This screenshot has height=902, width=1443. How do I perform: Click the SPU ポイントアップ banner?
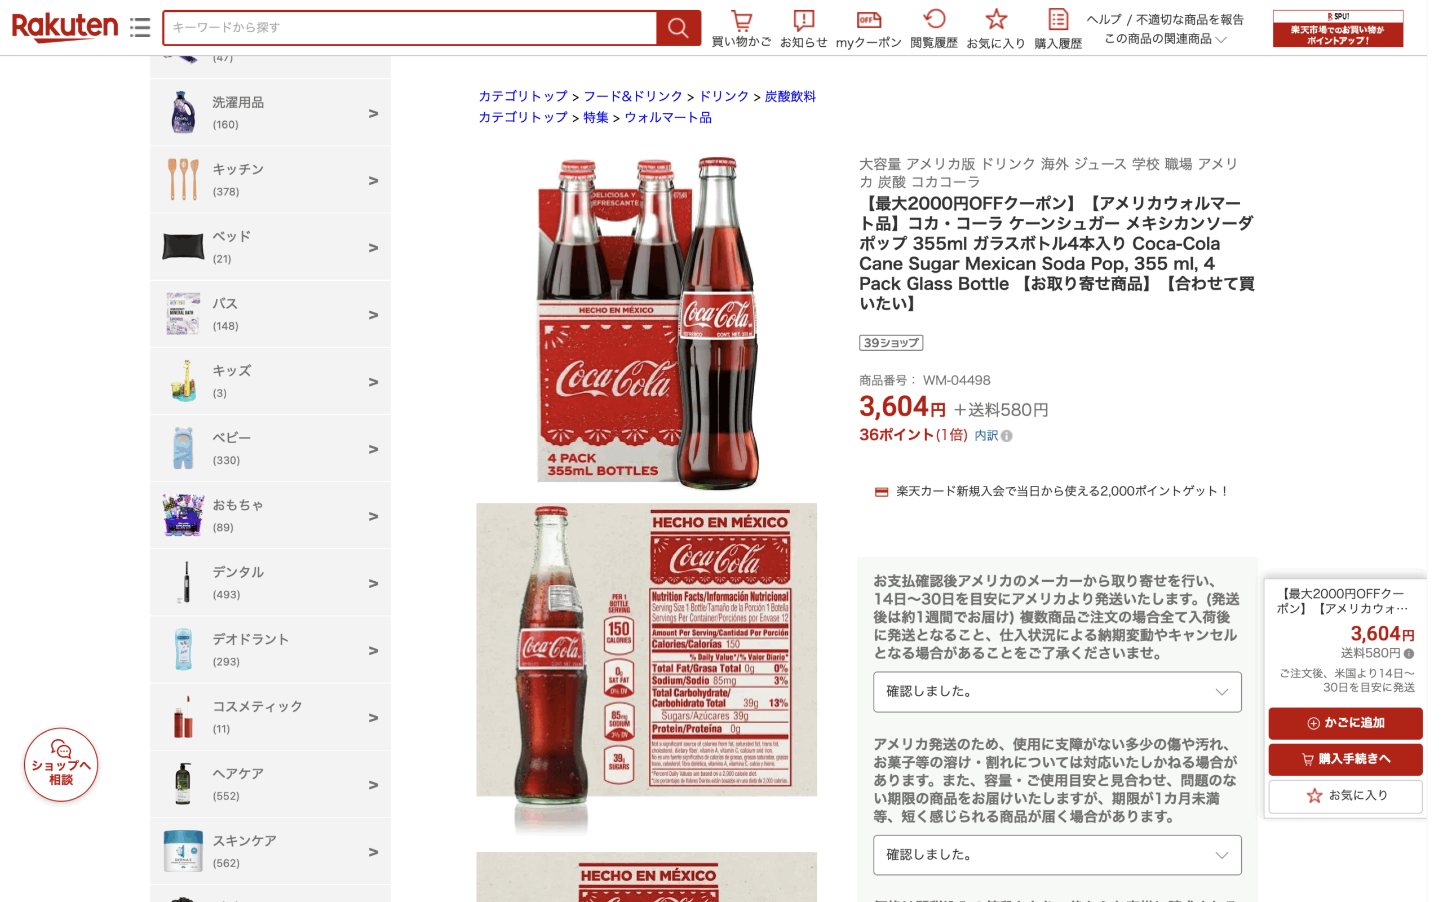pos(1338,28)
